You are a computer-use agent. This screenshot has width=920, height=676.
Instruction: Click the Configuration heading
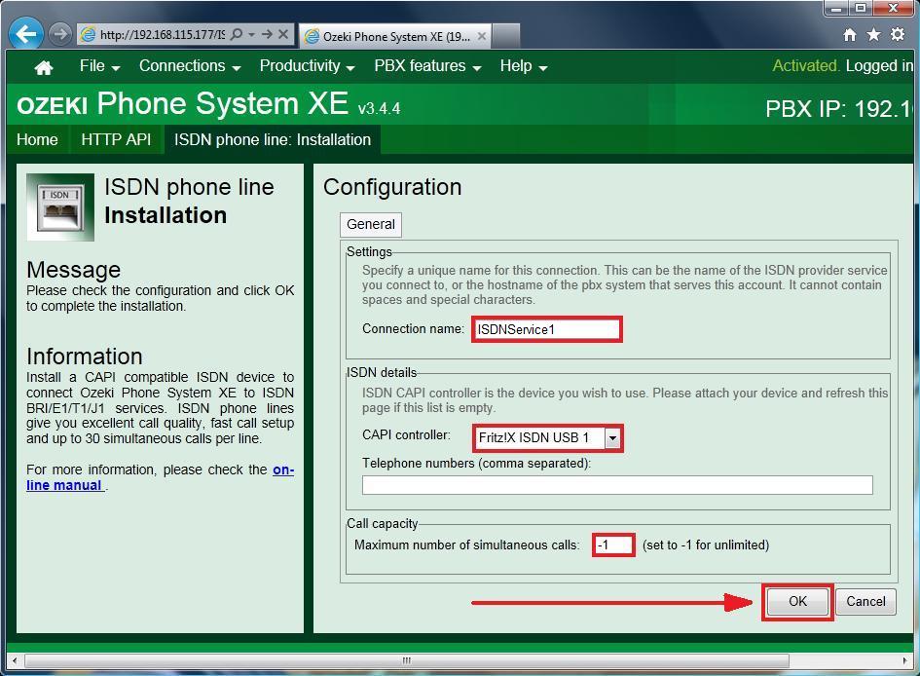[392, 187]
